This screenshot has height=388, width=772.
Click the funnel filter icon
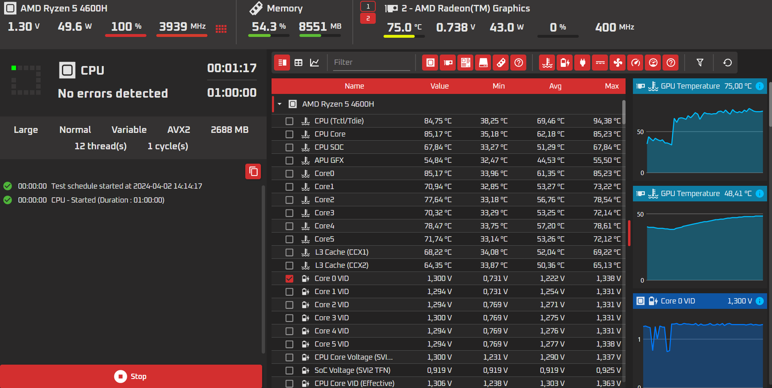coord(700,62)
